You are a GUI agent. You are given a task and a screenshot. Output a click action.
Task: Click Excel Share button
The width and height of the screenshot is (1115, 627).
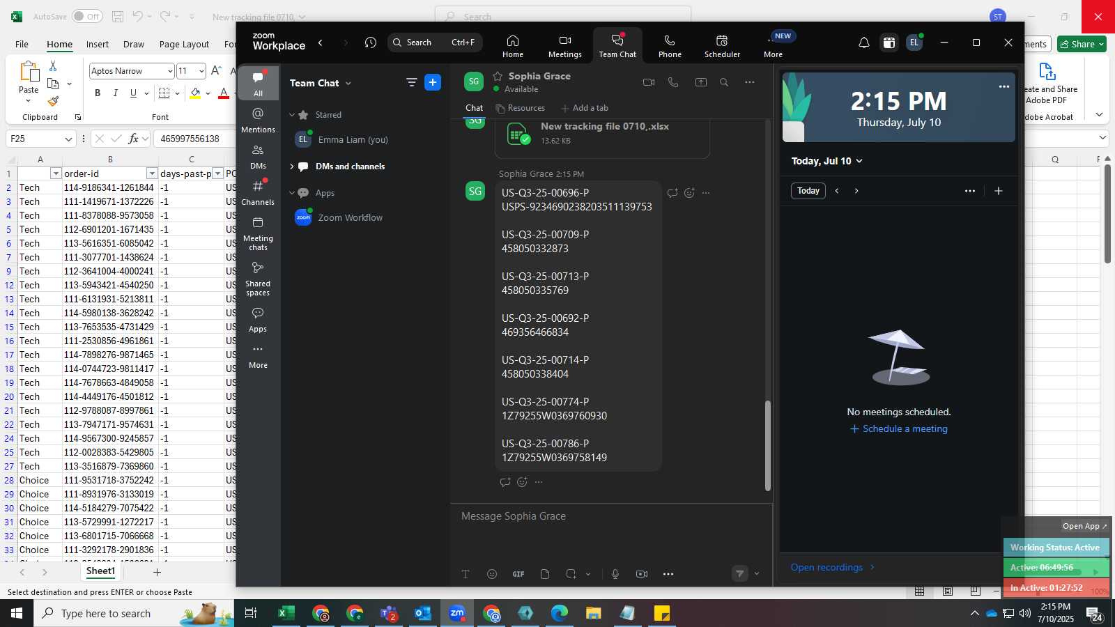tap(1082, 44)
